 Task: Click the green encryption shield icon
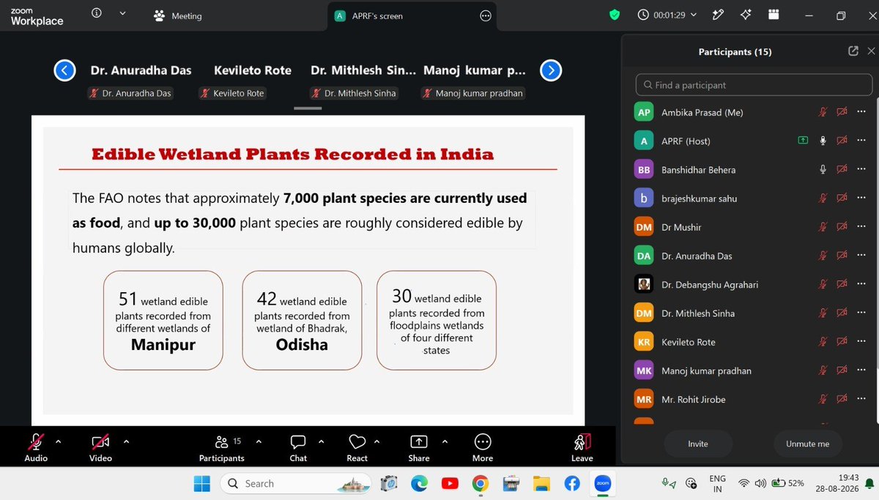pos(615,15)
